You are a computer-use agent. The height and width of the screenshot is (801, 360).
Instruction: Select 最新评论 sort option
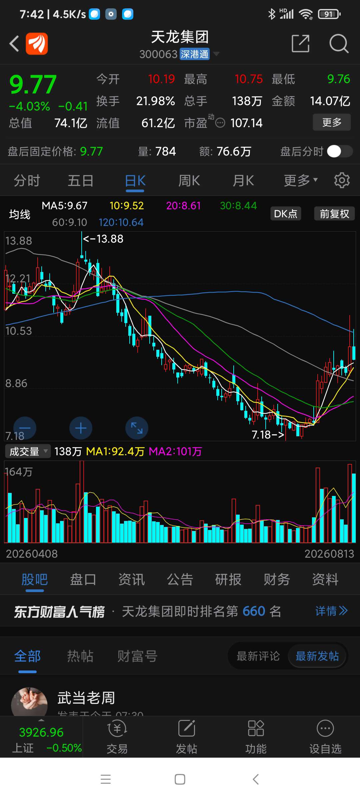click(258, 656)
